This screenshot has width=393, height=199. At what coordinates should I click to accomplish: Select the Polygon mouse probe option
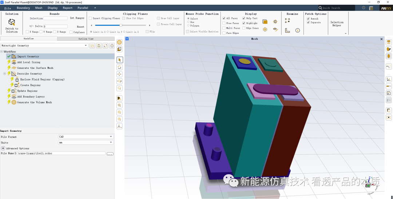tap(188, 26)
